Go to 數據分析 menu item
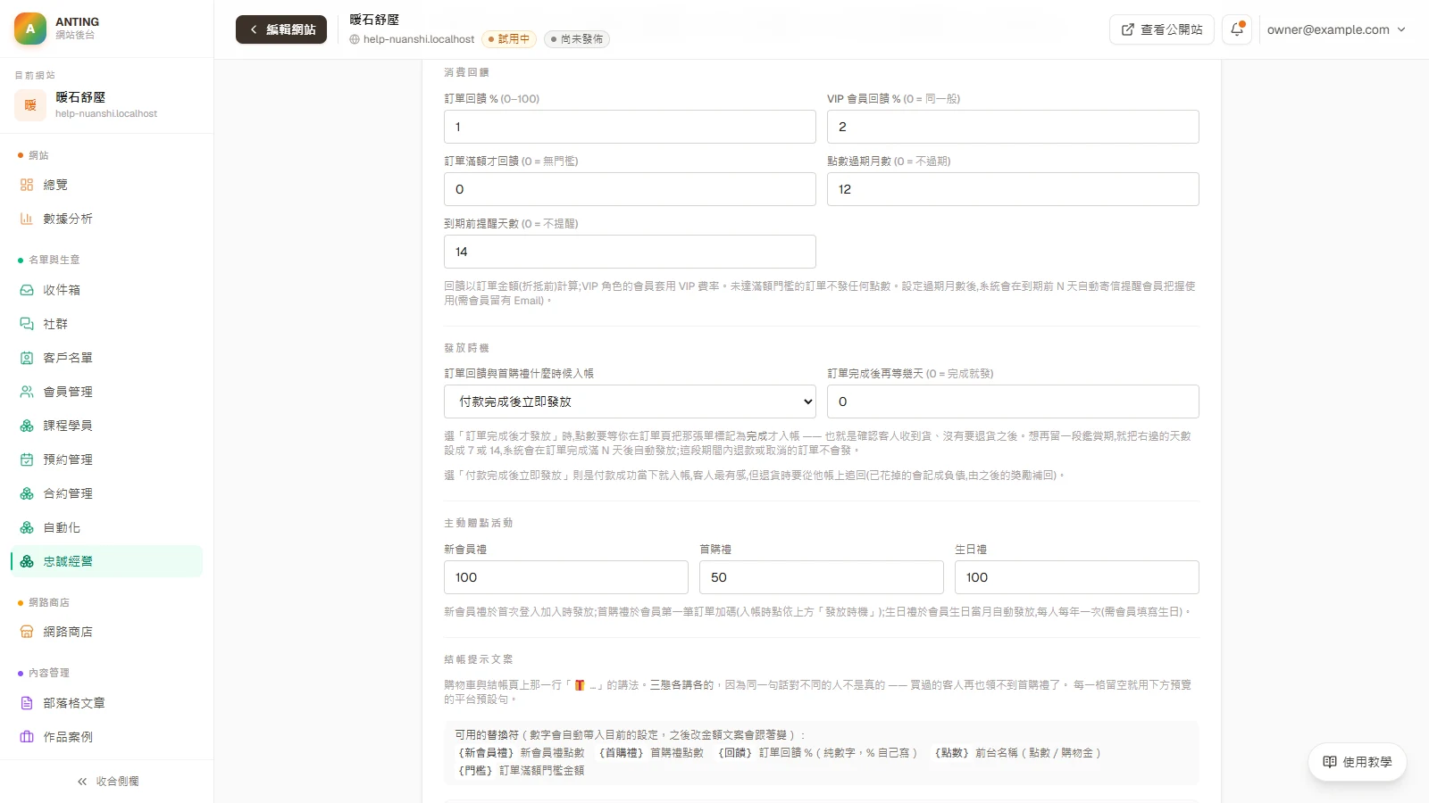Viewport: 1429px width, 803px height. pos(107,219)
